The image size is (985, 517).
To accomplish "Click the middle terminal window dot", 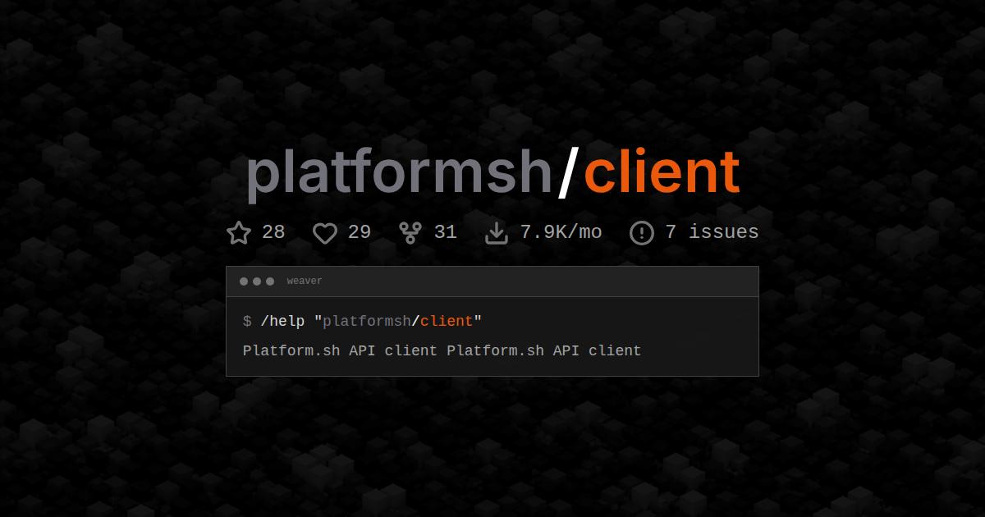I will (x=257, y=281).
